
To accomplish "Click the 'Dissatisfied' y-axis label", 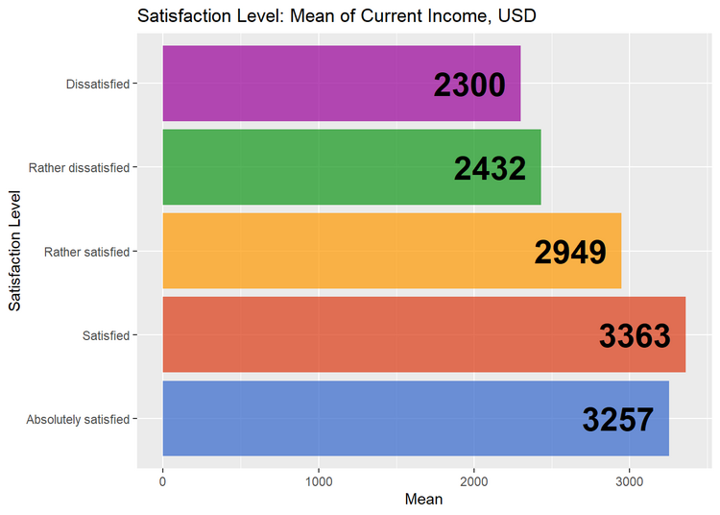I will pyautogui.click(x=97, y=85).
